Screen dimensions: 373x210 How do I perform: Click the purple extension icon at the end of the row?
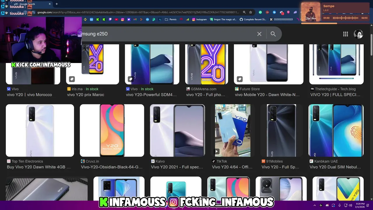tap(295, 12)
